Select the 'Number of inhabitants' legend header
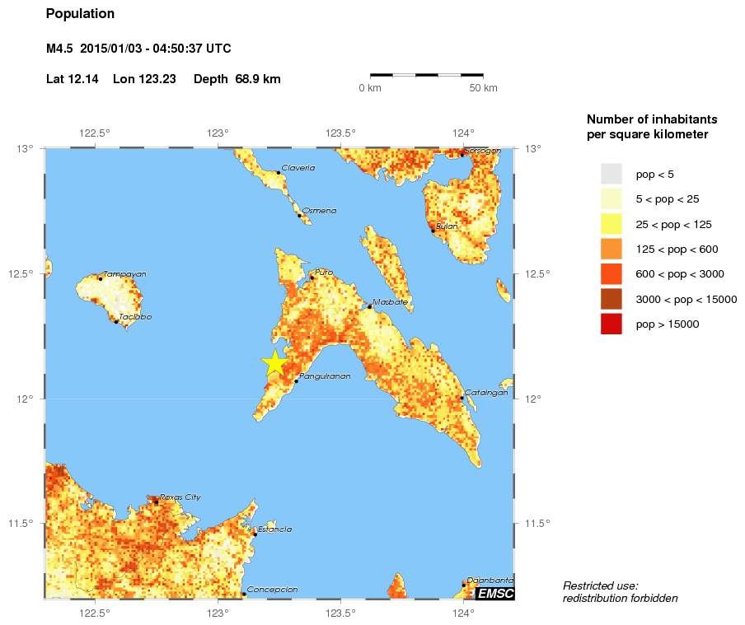This screenshot has width=745, height=625. pos(654,119)
